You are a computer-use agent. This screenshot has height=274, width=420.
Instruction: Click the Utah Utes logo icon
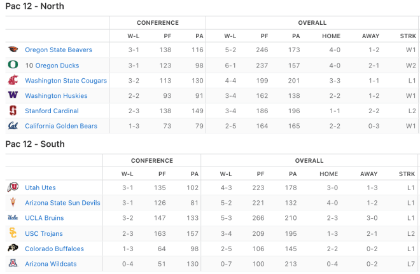point(13,187)
